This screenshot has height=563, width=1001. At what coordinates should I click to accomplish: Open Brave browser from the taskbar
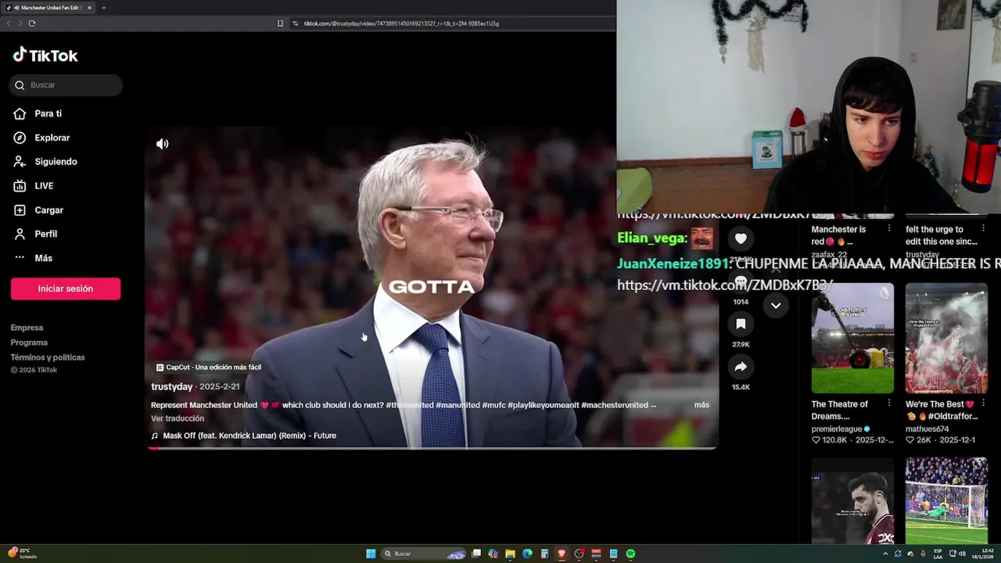point(561,554)
